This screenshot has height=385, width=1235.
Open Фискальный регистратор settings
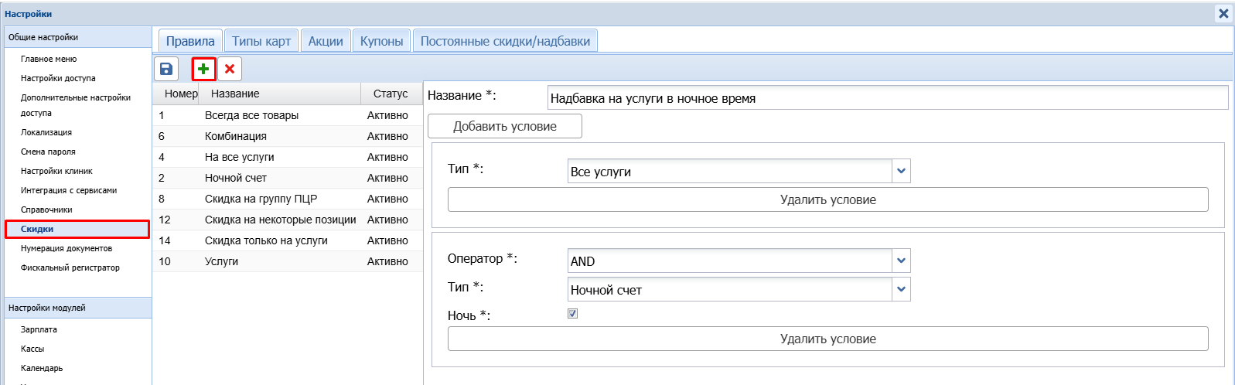tap(70, 267)
